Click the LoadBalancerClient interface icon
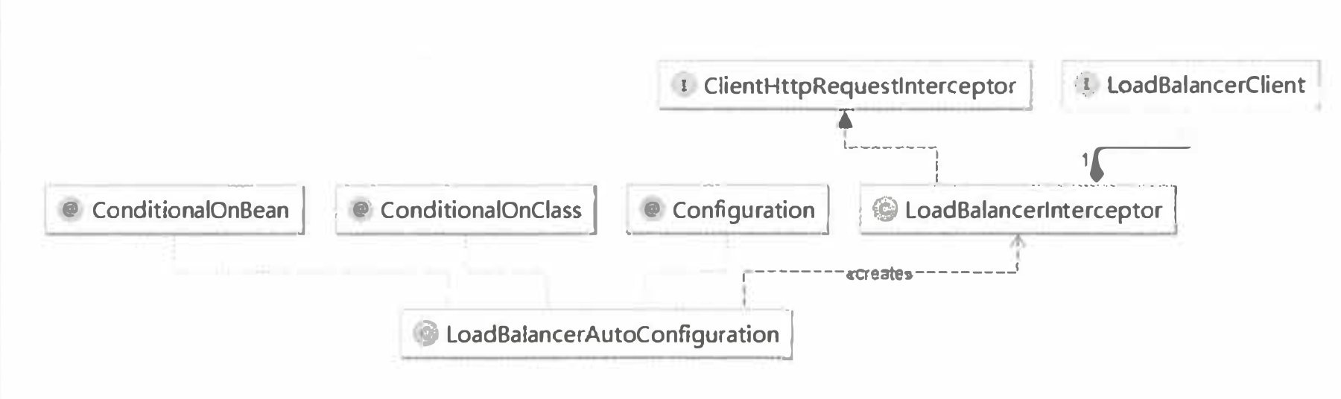Image resolution: width=1341 pixels, height=399 pixels. click(1086, 86)
